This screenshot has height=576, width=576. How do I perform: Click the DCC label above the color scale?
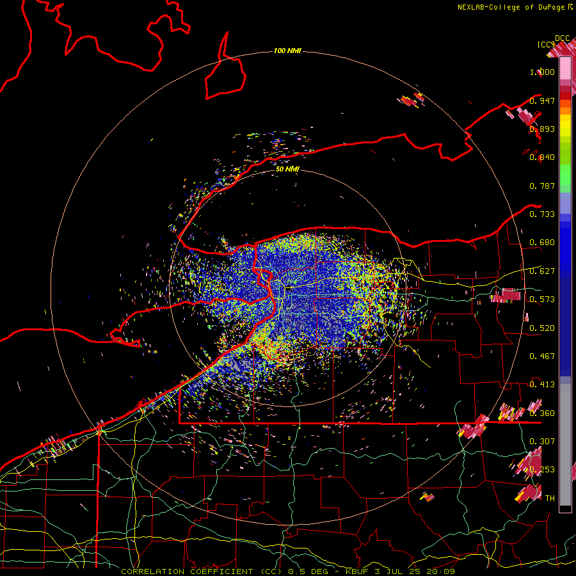(562, 38)
